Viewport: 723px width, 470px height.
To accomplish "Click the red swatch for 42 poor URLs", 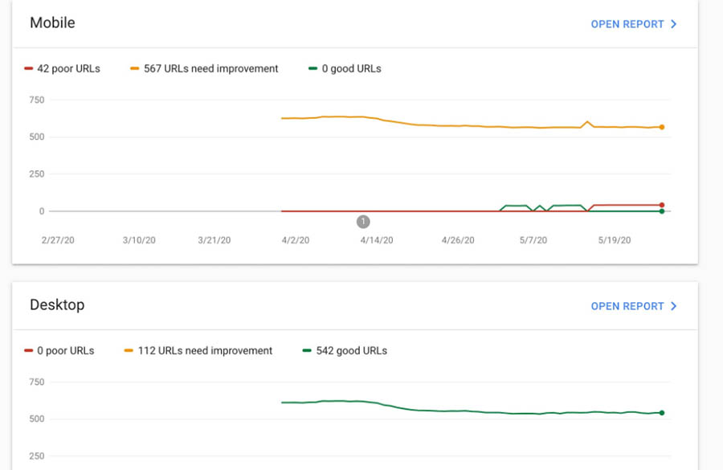I will point(29,69).
